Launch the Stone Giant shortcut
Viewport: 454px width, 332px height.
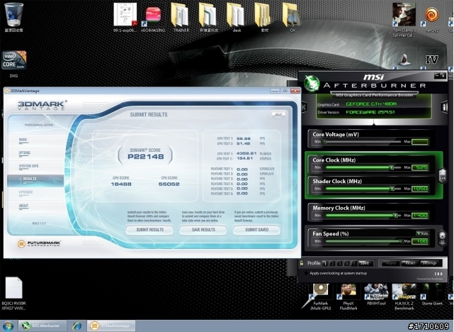(432, 294)
